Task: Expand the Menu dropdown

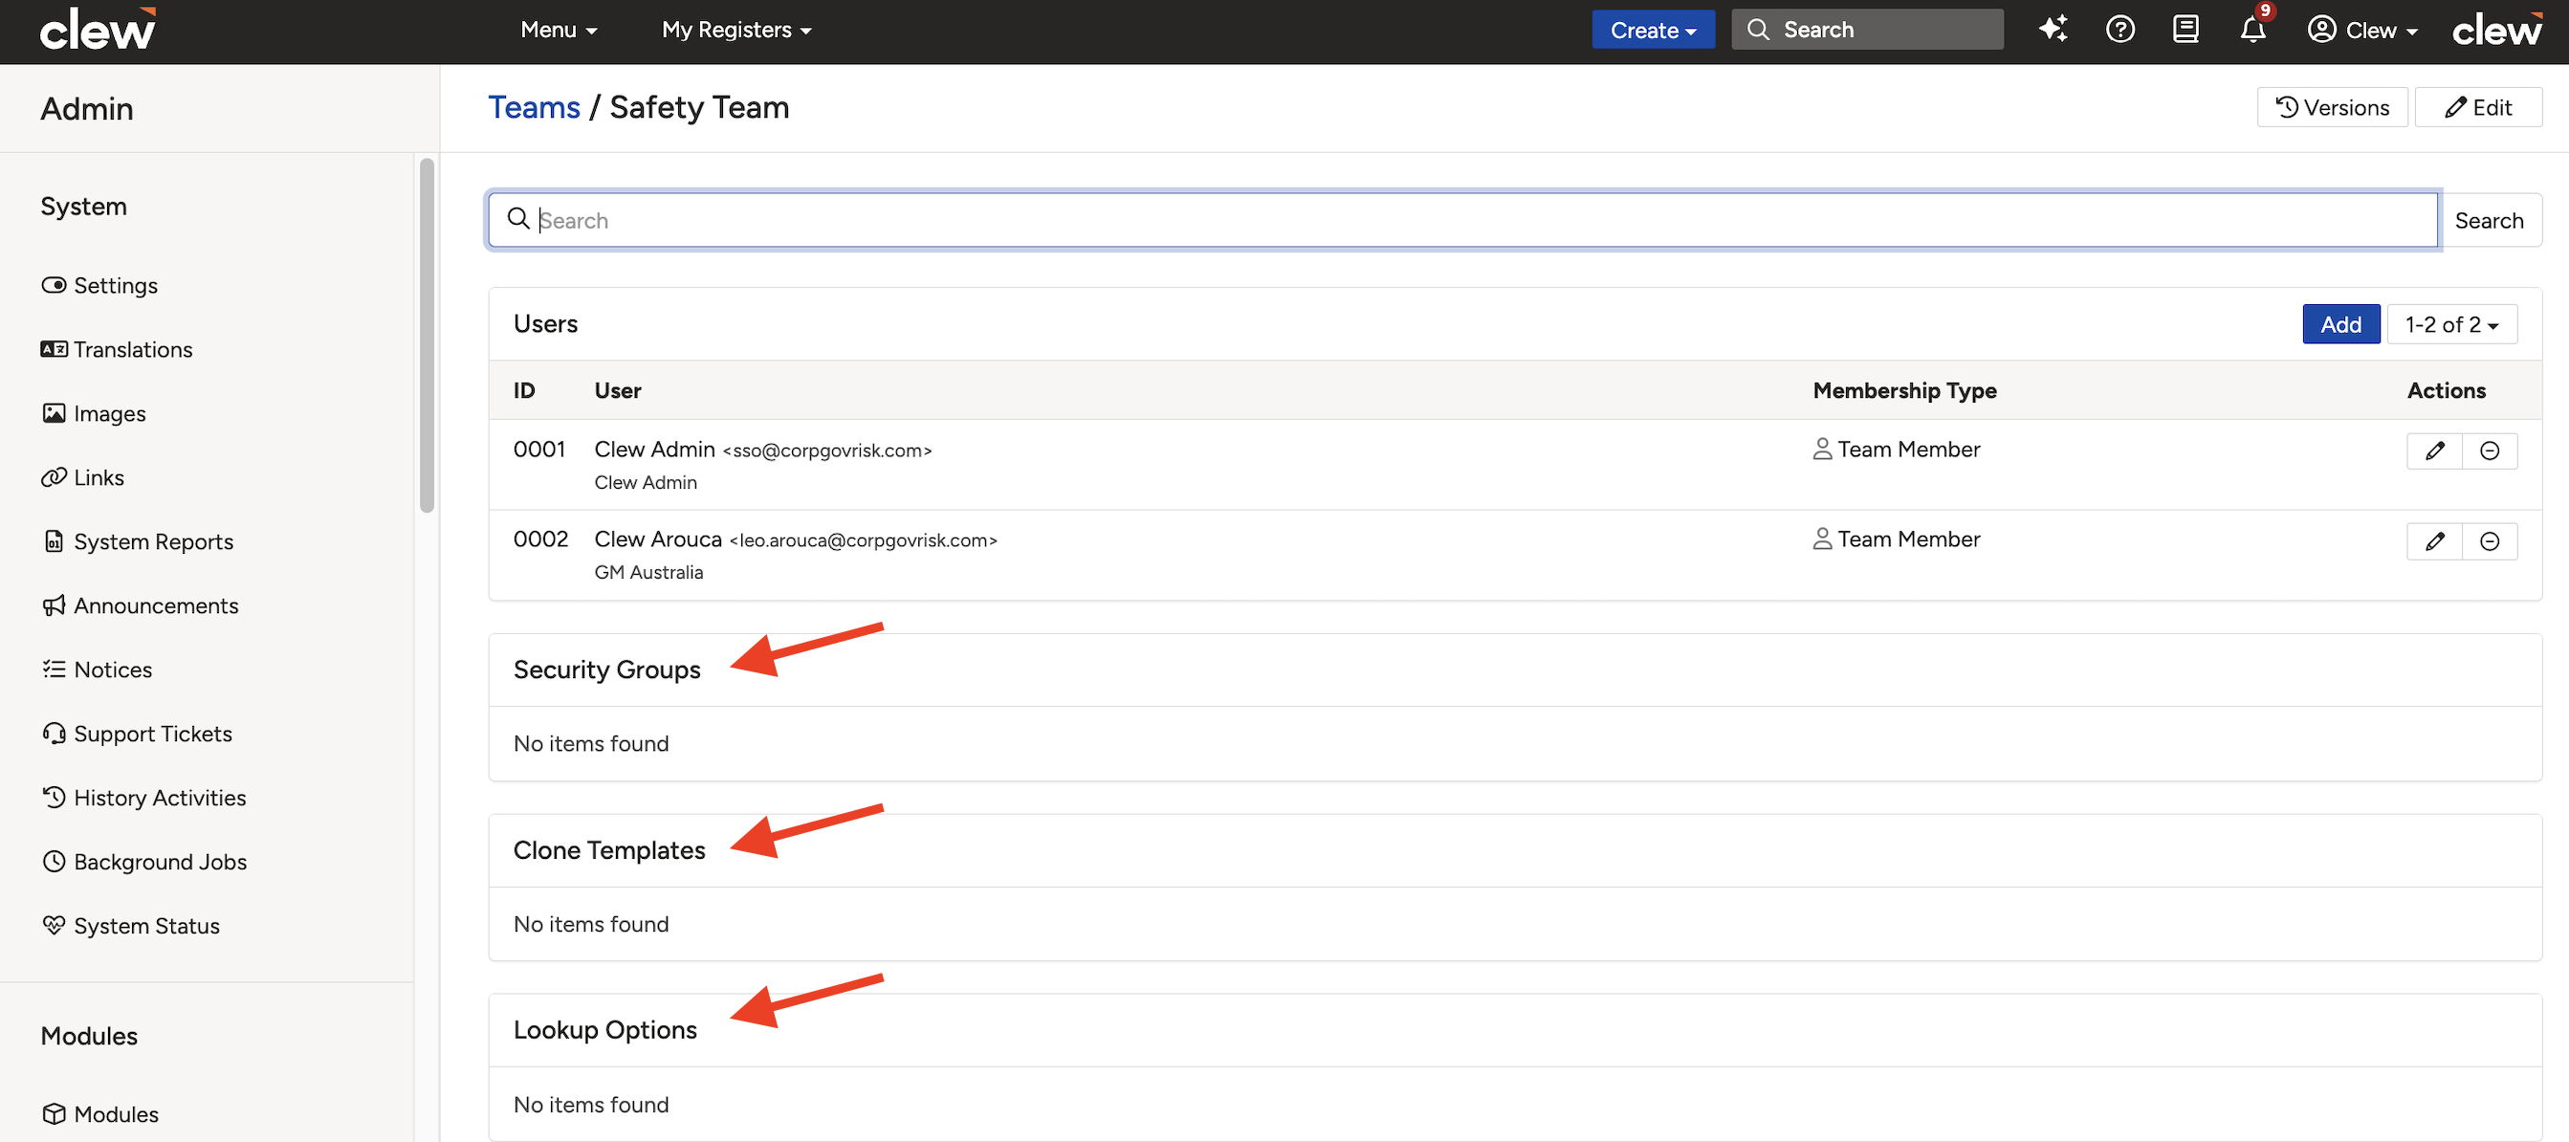Action: pyautogui.click(x=559, y=30)
